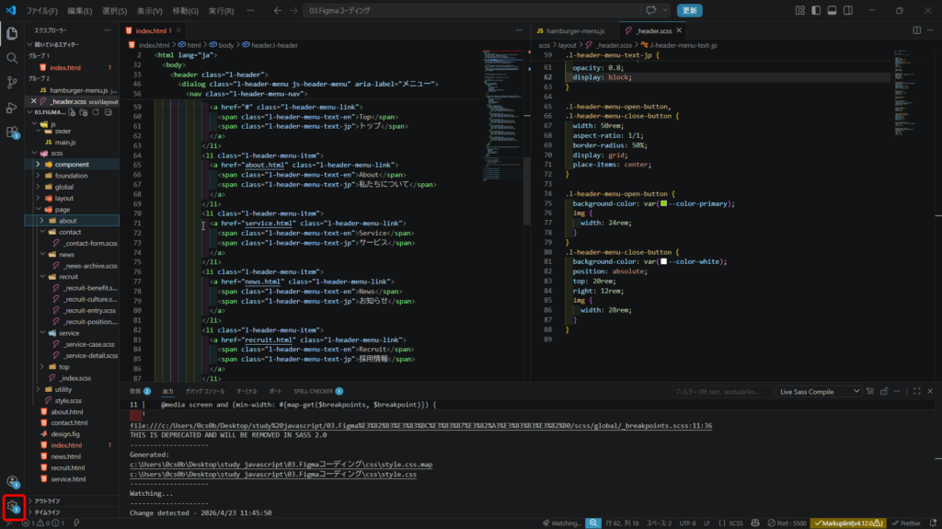Click the blue 更新 button in title bar
The width and height of the screenshot is (942, 529).
(689, 11)
